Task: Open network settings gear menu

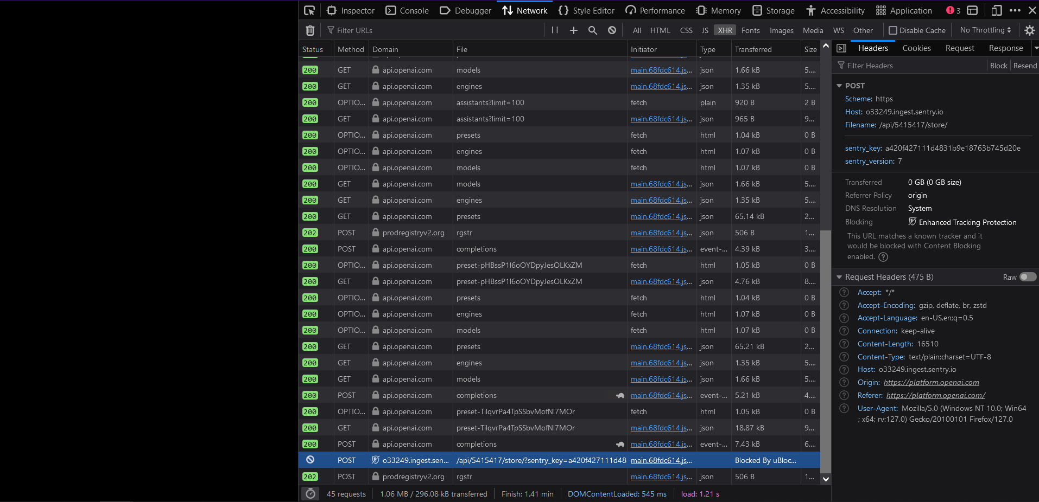Action: pyautogui.click(x=1030, y=30)
